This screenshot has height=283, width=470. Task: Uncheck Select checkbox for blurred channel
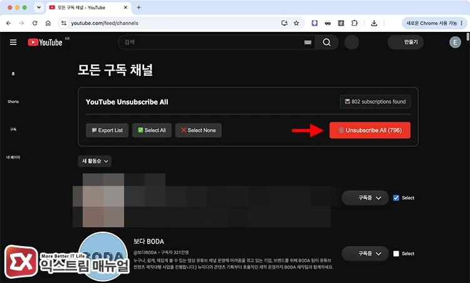(x=396, y=198)
